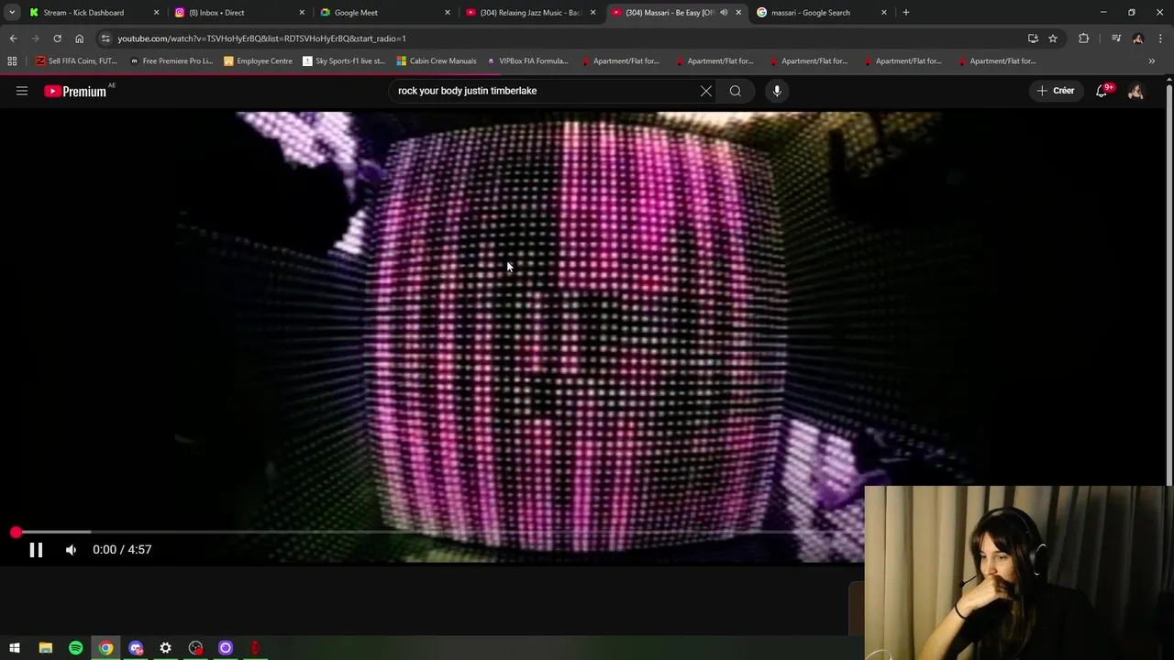Screen dimensions: 1174x660
Task: Open the purple circle app in taskbar
Action: coord(226,648)
